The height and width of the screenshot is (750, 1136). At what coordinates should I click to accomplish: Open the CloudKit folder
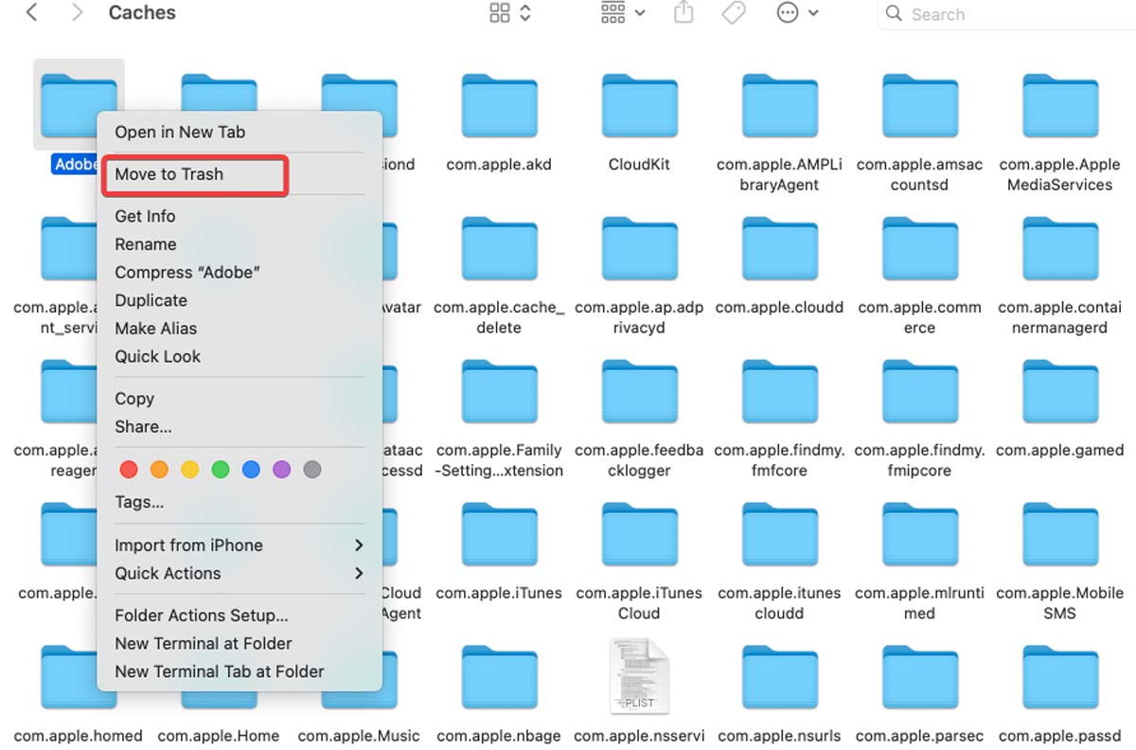point(639,105)
